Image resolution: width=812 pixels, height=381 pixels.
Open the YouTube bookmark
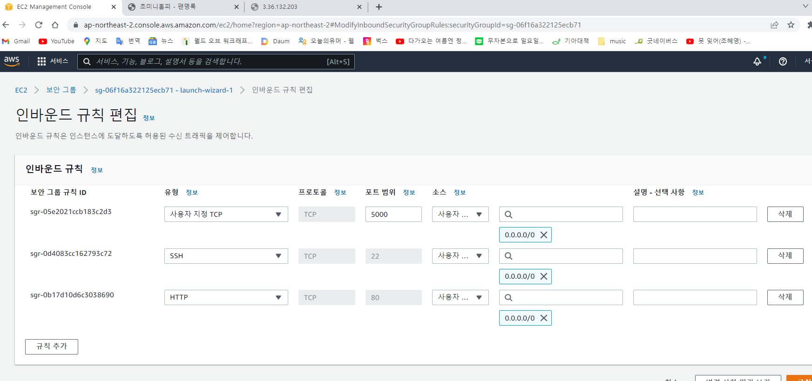[57, 41]
